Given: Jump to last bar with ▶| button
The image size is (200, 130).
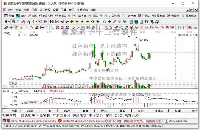Looking at the screenshot, I should tap(57, 22).
